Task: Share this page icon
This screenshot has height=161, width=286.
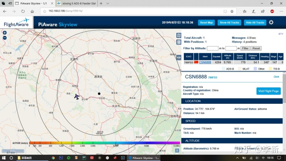Action: click(263, 11)
